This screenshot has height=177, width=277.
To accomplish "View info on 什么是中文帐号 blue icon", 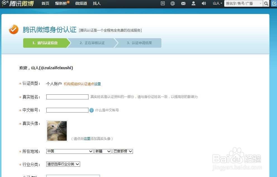I will point(92,110).
